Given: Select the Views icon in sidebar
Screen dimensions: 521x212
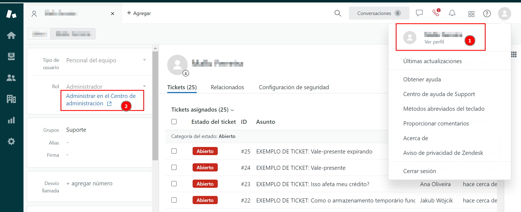Looking at the screenshot, I should (11, 56).
